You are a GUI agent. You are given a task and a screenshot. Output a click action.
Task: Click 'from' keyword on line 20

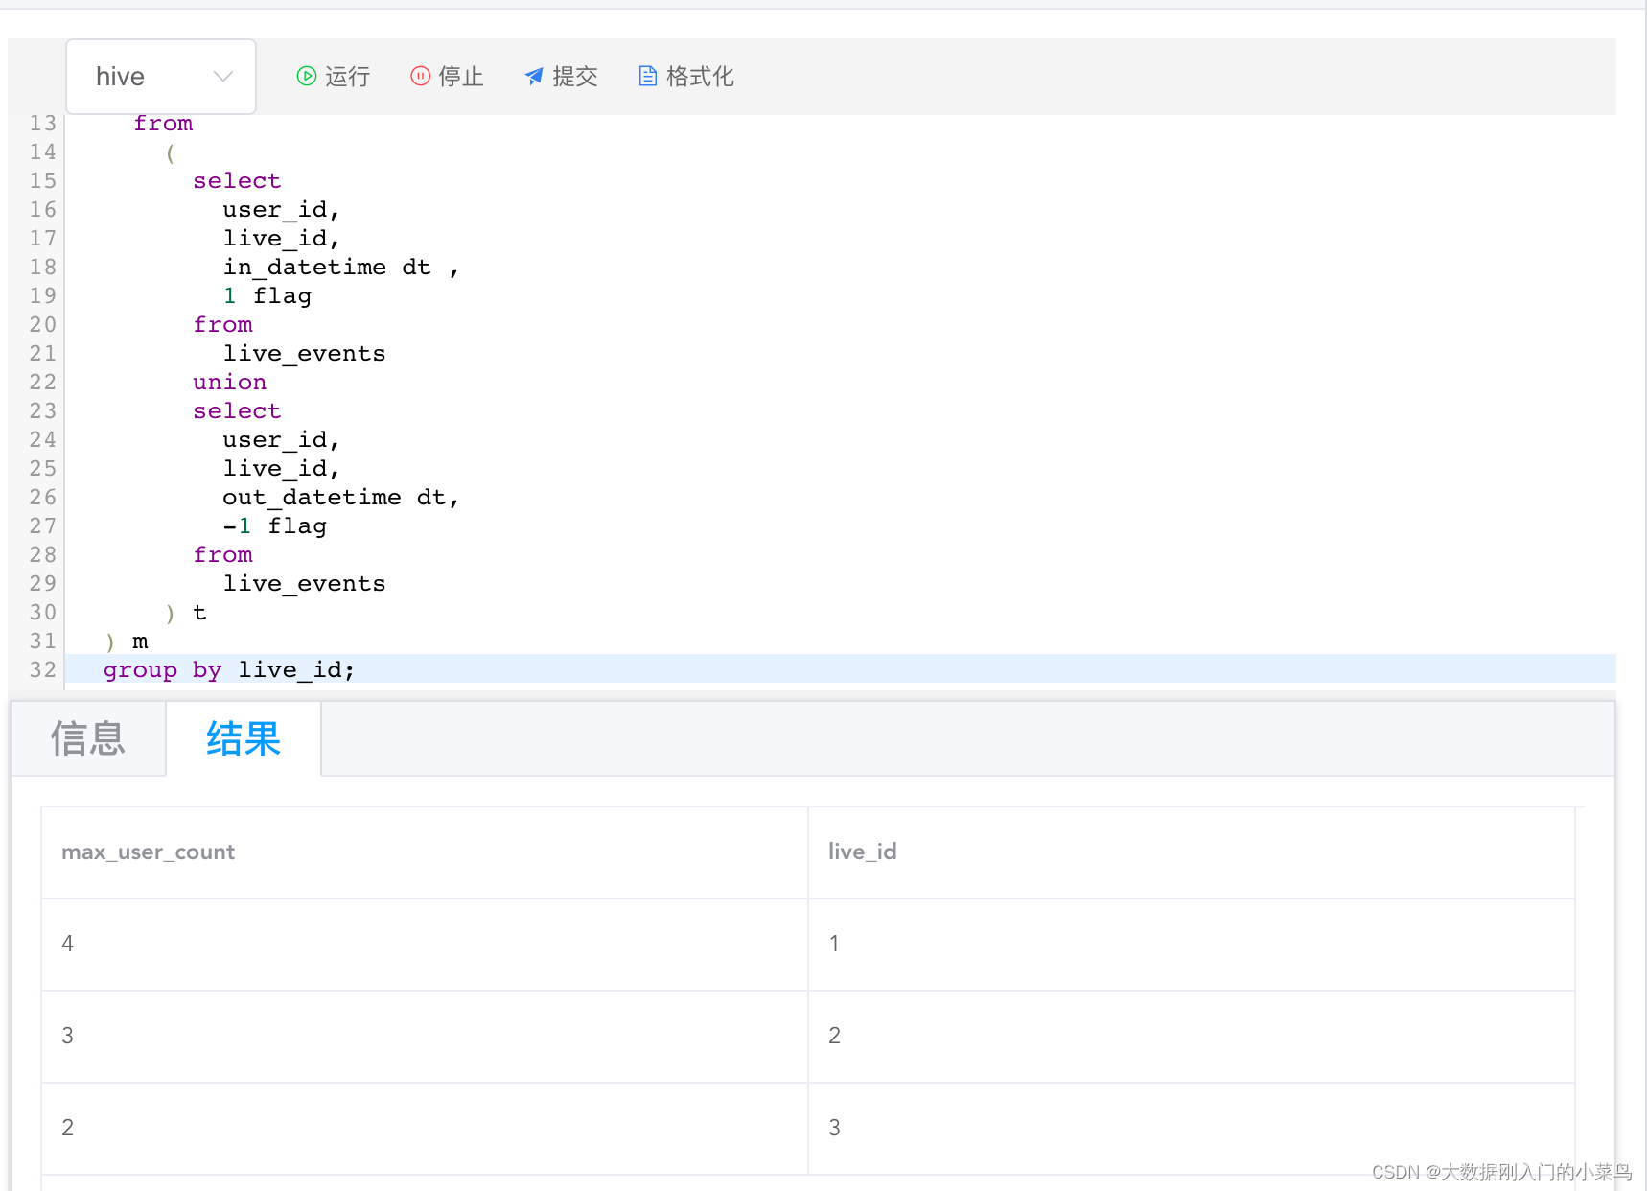pyautogui.click(x=222, y=324)
